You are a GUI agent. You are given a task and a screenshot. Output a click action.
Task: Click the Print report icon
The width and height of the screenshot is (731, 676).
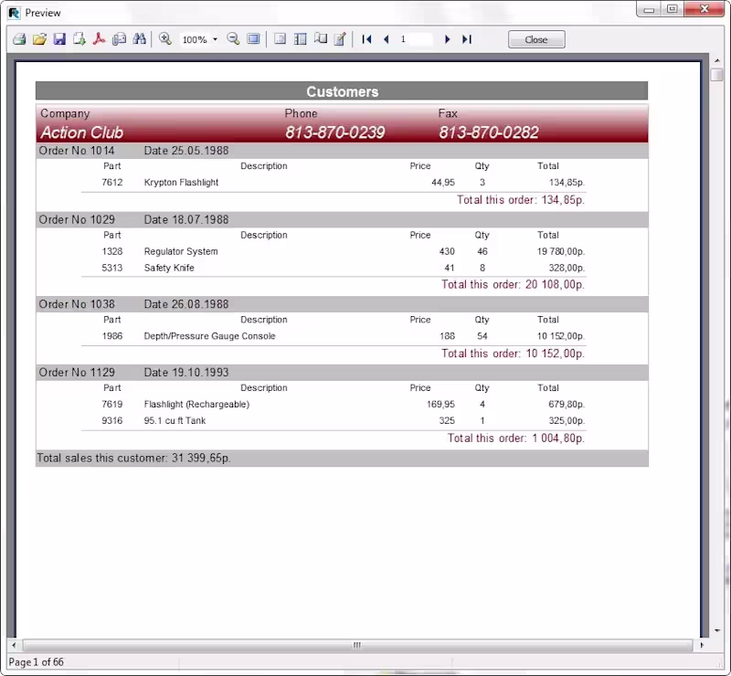19,39
